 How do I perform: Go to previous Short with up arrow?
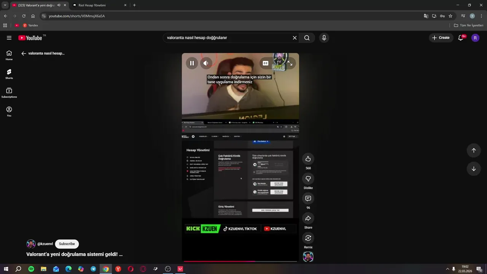(x=474, y=150)
